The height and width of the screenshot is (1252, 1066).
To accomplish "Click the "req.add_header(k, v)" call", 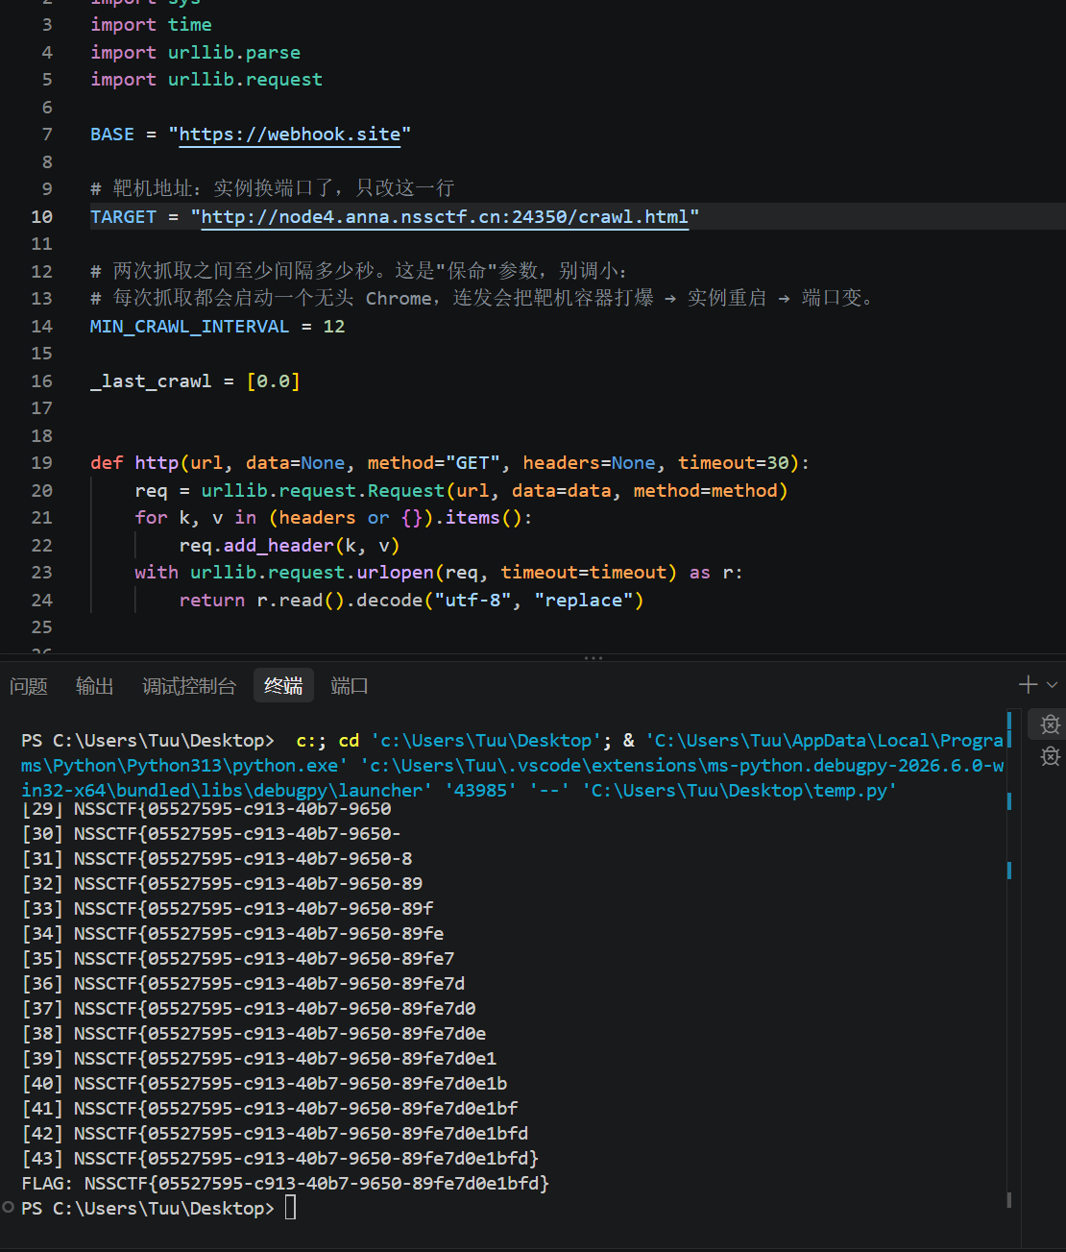I will click(x=289, y=546).
